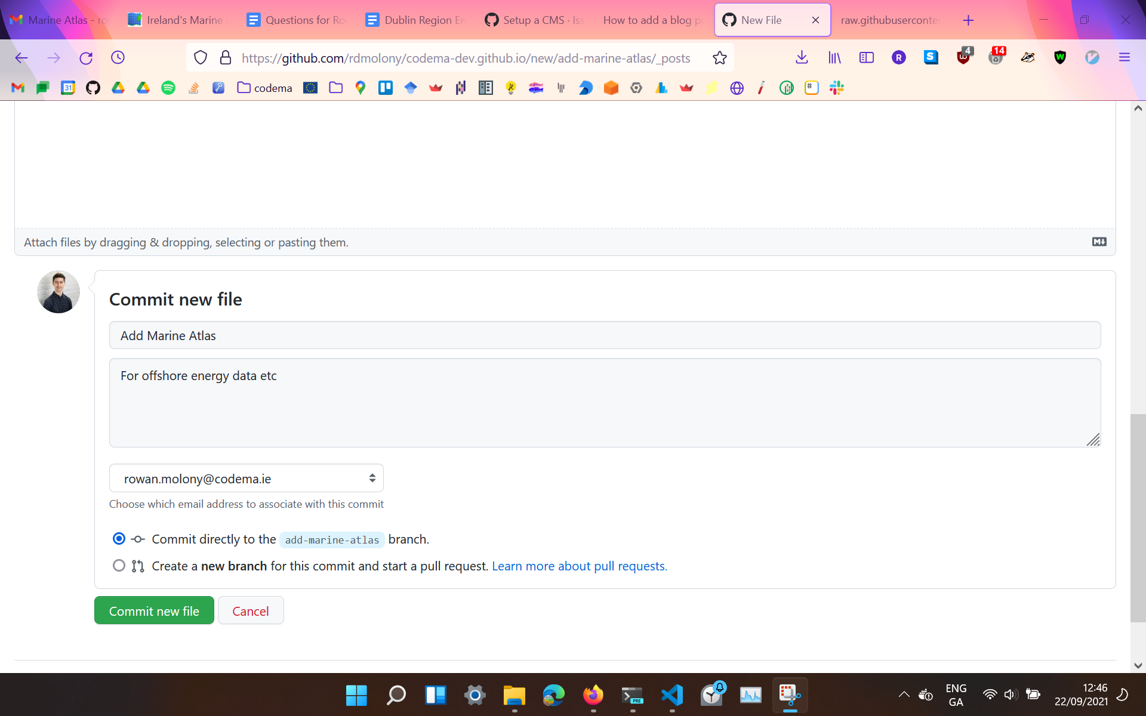This screenshot has width=1146, height=716.
Task: Open the commit email address dropdown
Action: click(246, 479)
